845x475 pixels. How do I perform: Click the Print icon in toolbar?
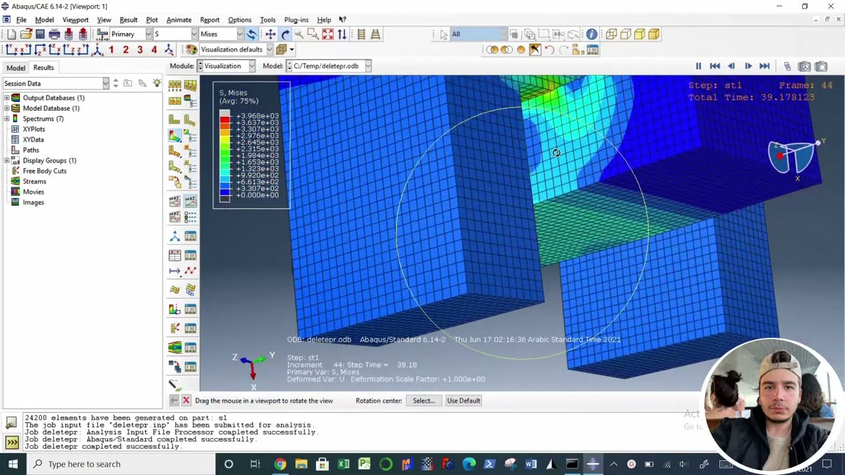click(54, 34)
